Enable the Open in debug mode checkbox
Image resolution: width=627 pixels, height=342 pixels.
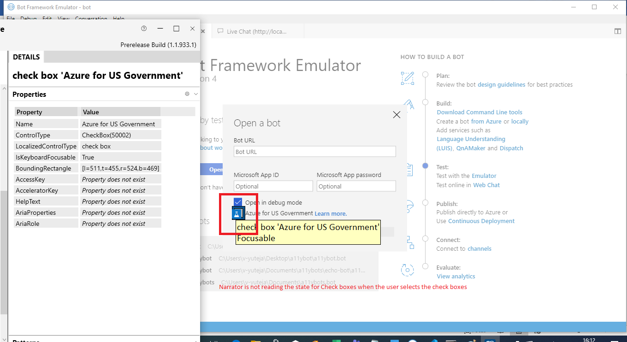pyautogui.click(x=237, y=202)
